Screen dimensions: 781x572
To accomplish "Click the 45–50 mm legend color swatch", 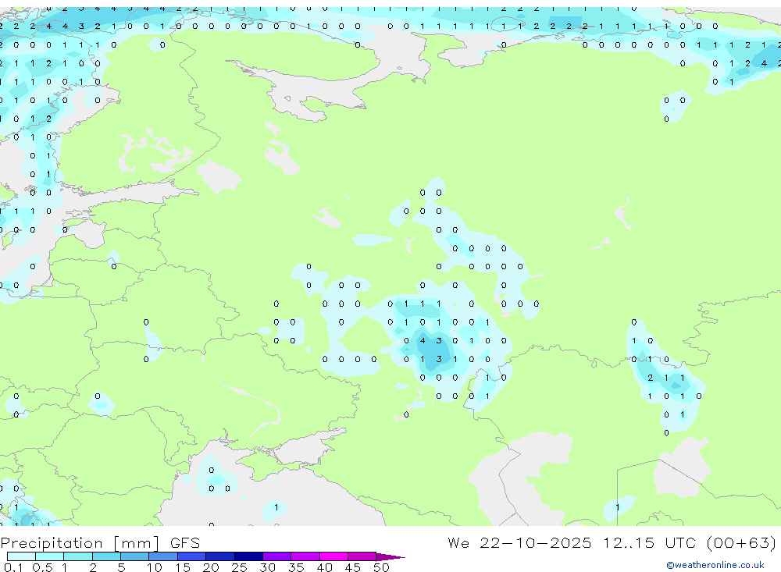I will 362,556.
